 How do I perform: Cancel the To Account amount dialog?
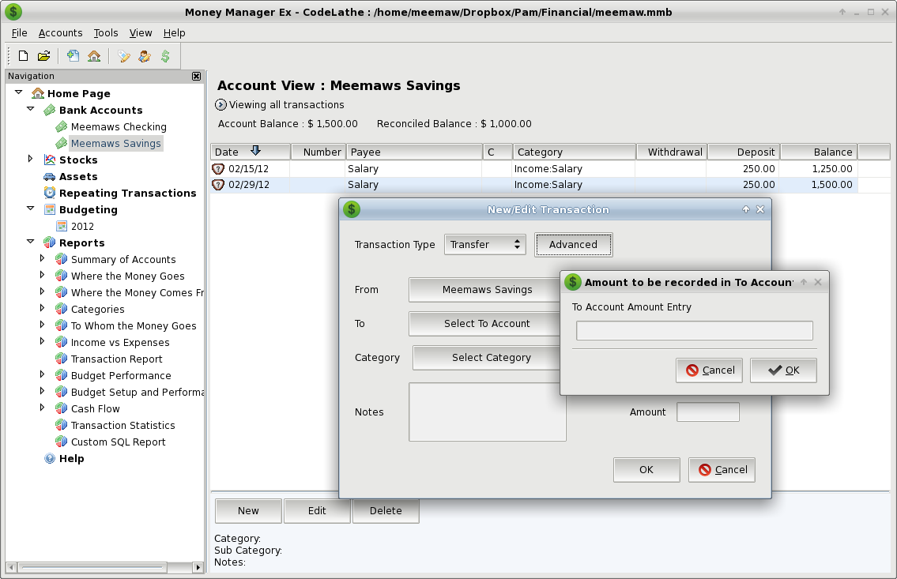(710, 370)
